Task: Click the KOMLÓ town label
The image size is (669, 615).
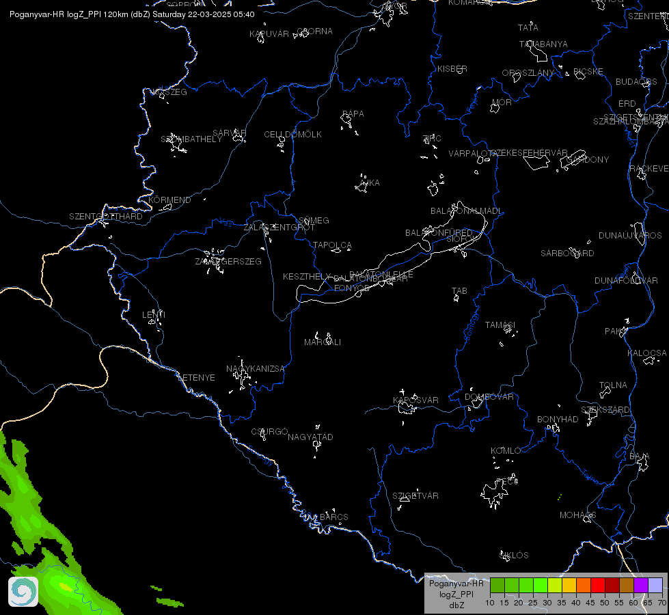Action: coord(506,451)
